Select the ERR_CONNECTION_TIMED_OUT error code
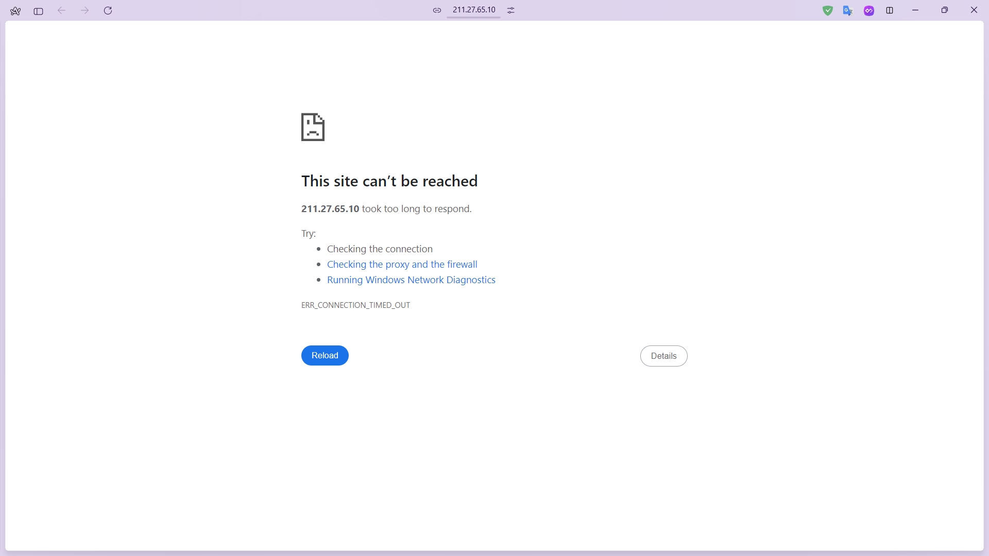The image size is (989, 556). click(x=355, y=305)
